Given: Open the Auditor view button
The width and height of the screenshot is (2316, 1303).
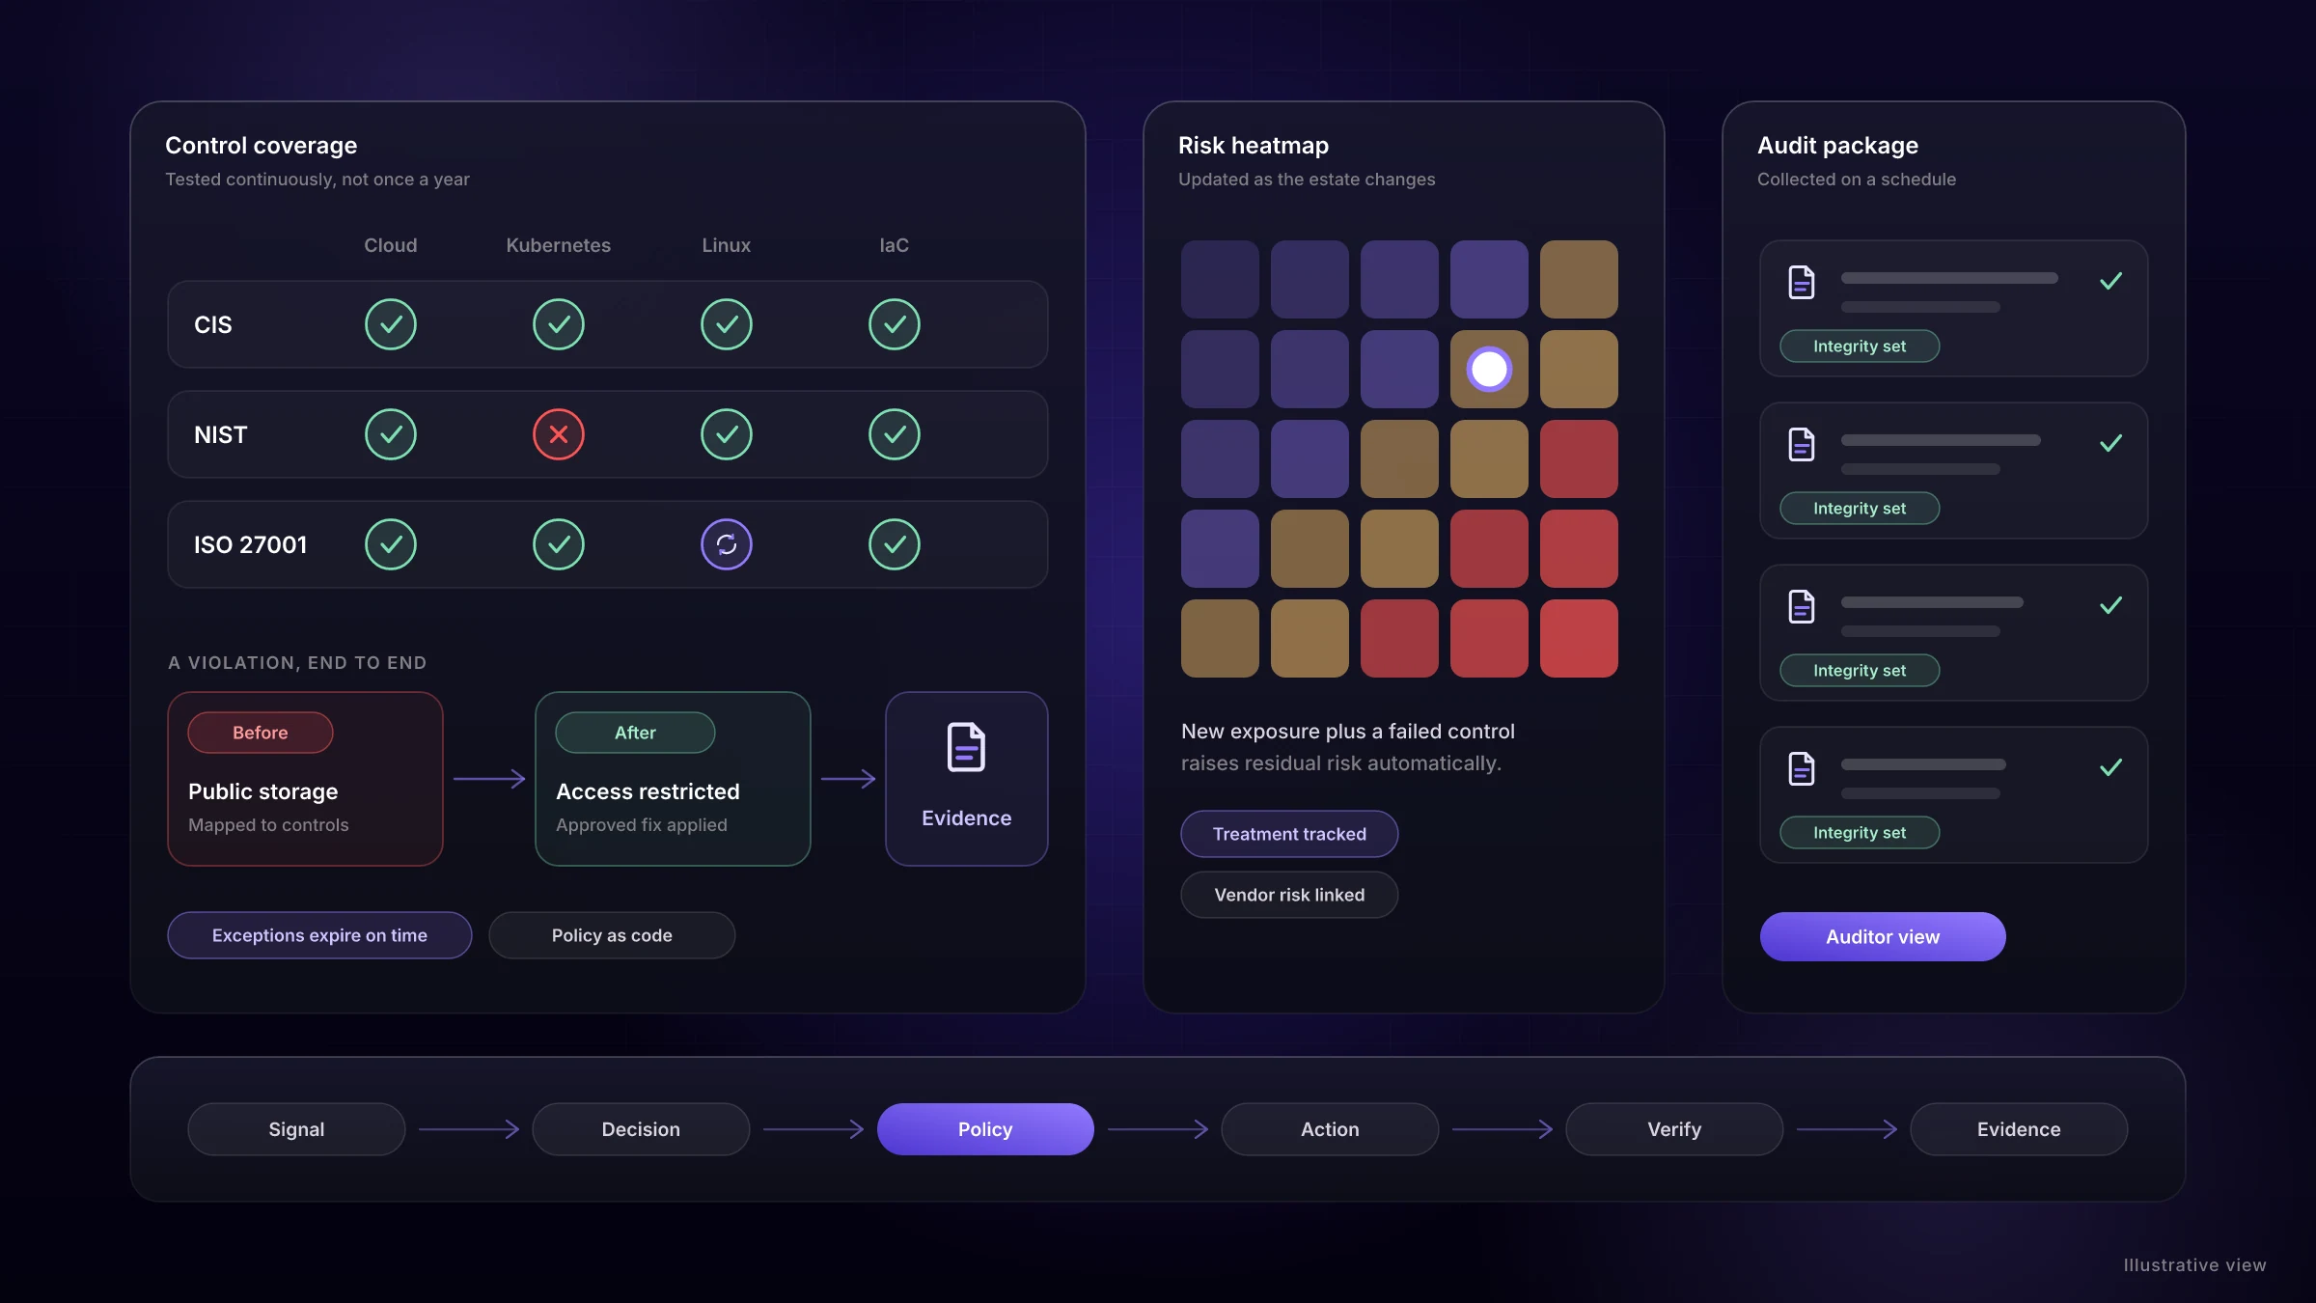Looking at the screenshot, I should coord(1883,936).
